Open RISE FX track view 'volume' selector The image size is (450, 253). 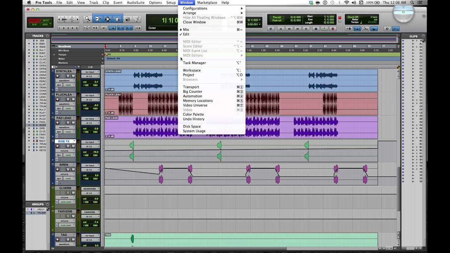pos(65,151)
